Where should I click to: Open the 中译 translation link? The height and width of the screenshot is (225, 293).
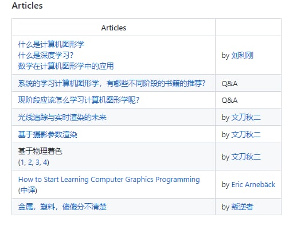click(28, 190)
